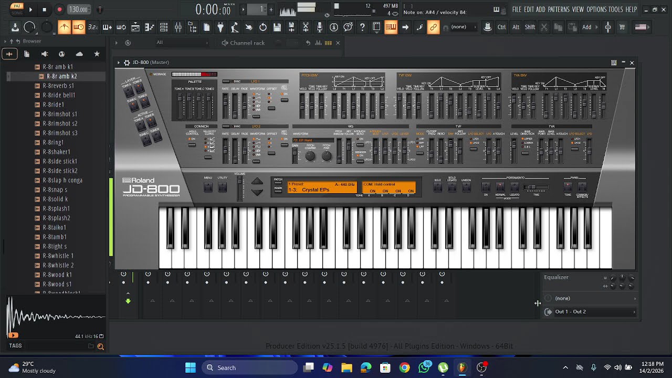
Task: Open the plugin picker plug icon
Action: pyautogui.click(x=220, y=27)
